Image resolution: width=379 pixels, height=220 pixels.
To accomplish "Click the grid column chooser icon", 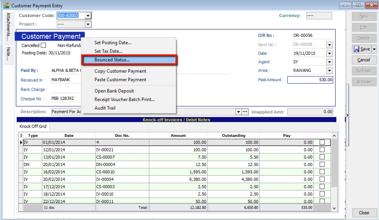I will click(x=21, y=135).
